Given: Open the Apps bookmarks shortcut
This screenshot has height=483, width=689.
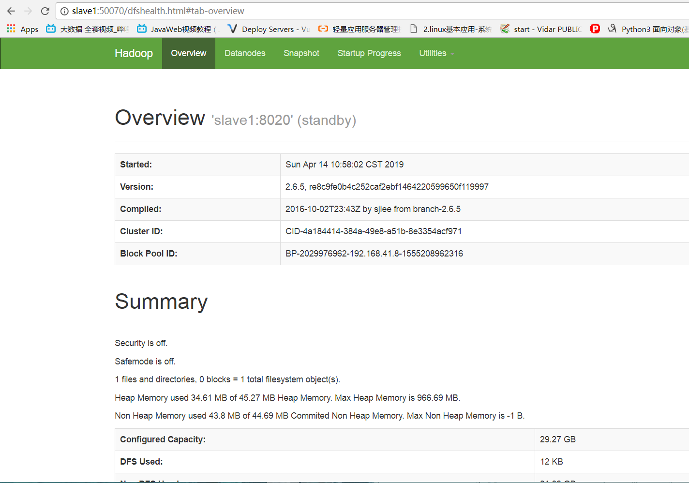Looking at the screenshot, I should pyautogui.click(x=23, y=29).
